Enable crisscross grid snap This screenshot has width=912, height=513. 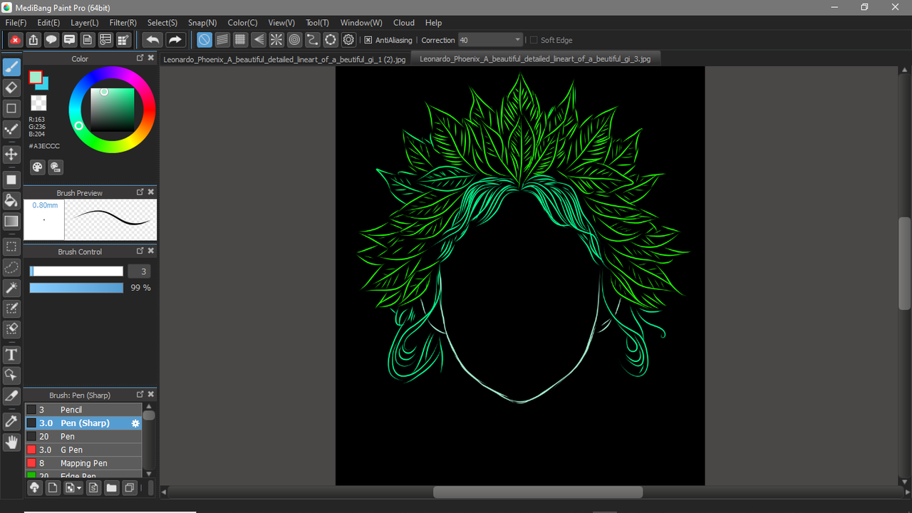(240, 40)
